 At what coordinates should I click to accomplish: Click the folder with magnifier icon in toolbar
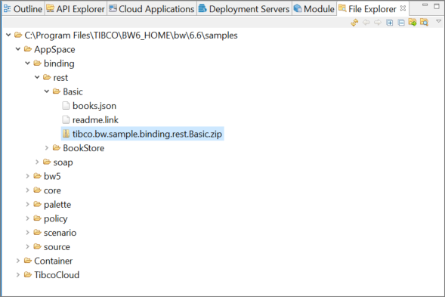(x=424, y=22)
